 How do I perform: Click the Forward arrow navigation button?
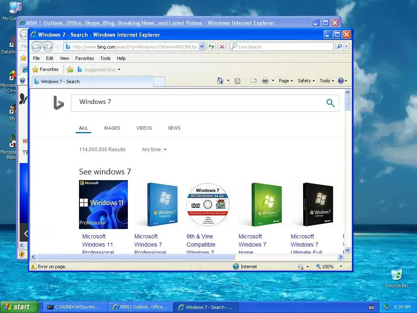tap(48, 46)
